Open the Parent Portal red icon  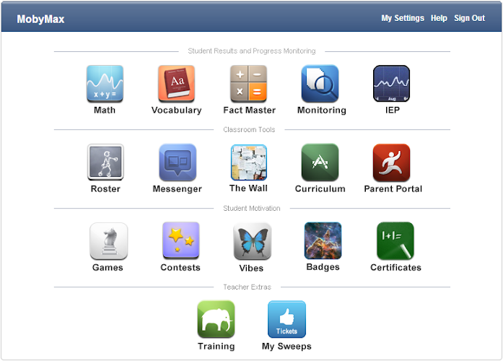tap(391, 162)
